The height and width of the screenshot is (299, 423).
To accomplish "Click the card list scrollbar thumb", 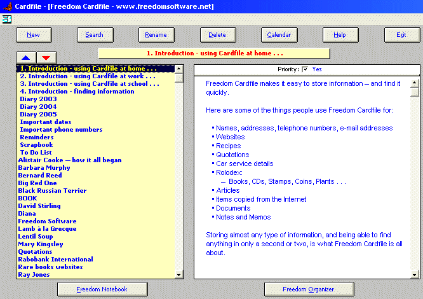I will 179,78.
